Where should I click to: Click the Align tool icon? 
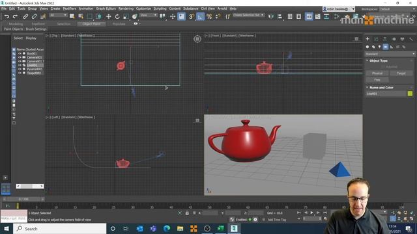pyautogui.click(x=280, y=16)
